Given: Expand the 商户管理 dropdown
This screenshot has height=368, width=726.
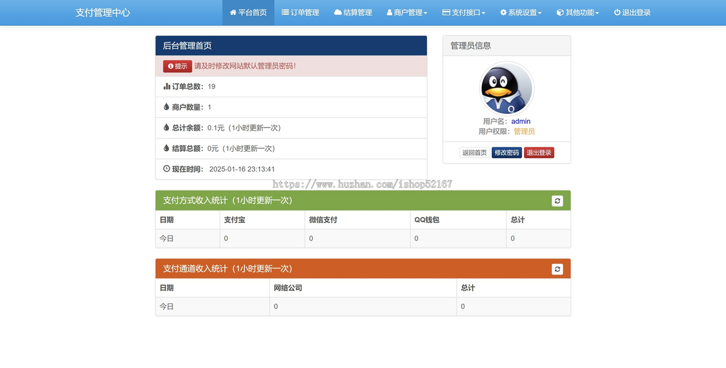Looking at the screenshot, I should coord(407,12).
